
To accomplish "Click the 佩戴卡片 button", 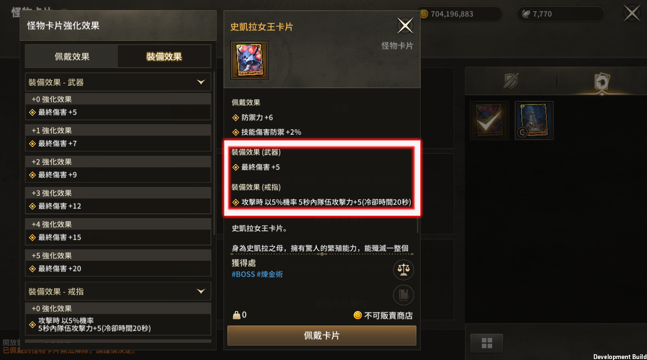I will [x=322, y=336].
